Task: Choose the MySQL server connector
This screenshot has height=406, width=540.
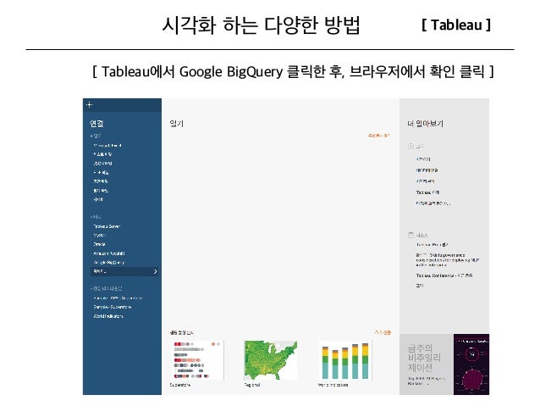Action: (x=100, y=236)
